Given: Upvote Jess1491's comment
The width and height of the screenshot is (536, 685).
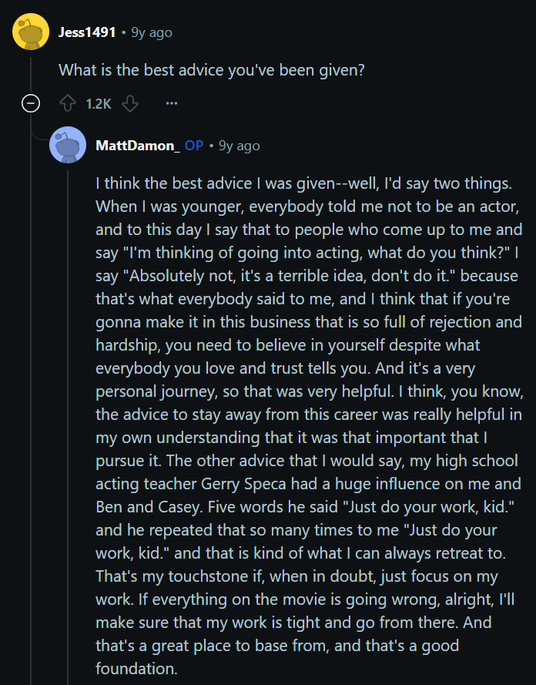Looking at the screenshot, I should pos(67,104).
